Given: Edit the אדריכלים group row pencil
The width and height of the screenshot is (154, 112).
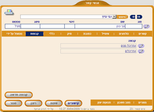Looking at the screenshot, I should click(x=141, y=51).
